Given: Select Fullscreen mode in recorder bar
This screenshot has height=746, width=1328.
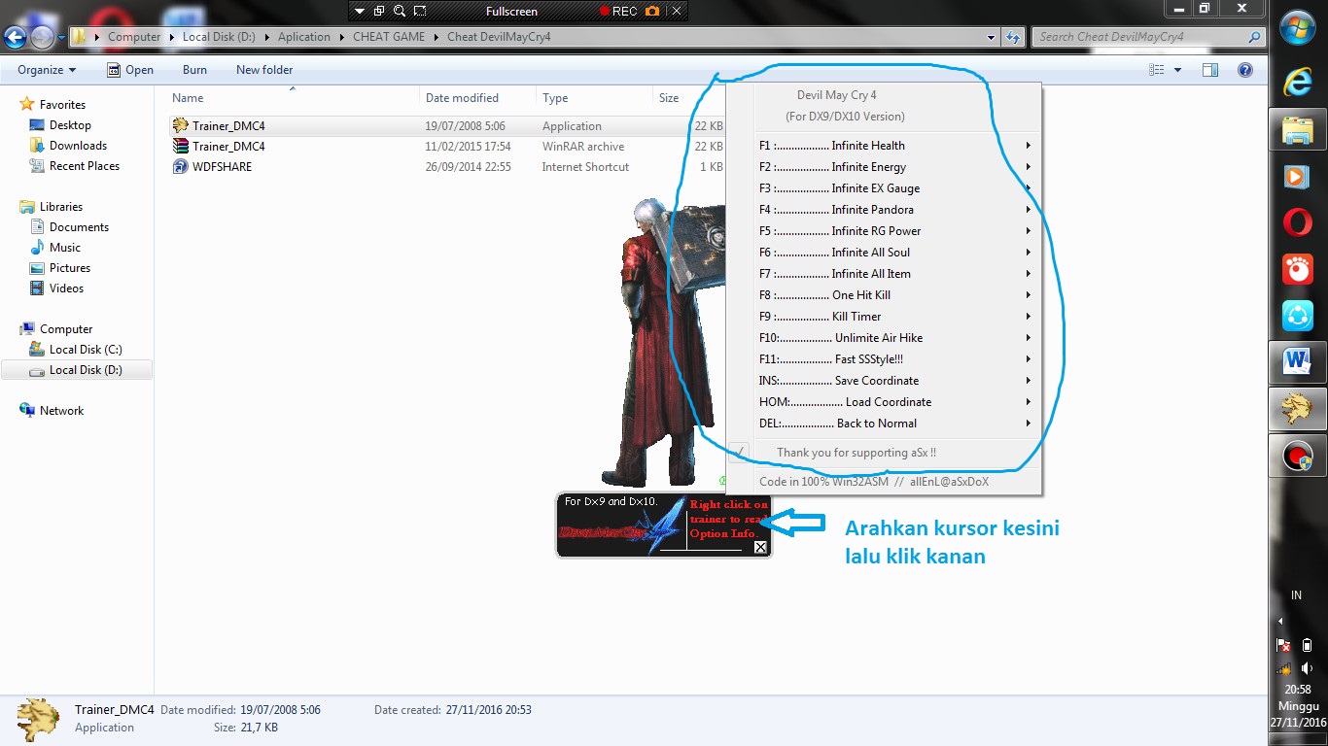Looking at the screenshot, I should coord(511,11).
